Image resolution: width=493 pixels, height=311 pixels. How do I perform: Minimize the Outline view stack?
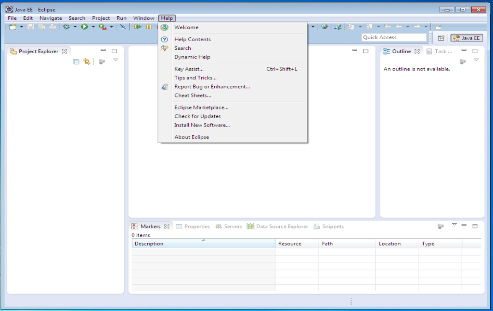(x=464, y=50)
